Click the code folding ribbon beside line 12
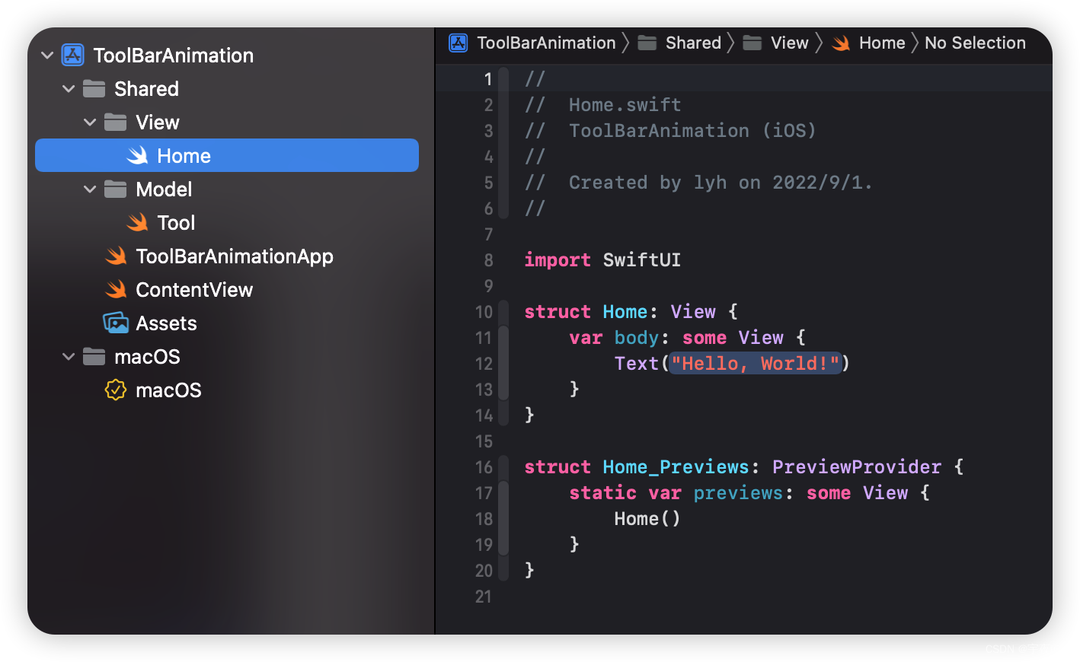This screenshot has width=1080, height=662. (x=503, y=364)
